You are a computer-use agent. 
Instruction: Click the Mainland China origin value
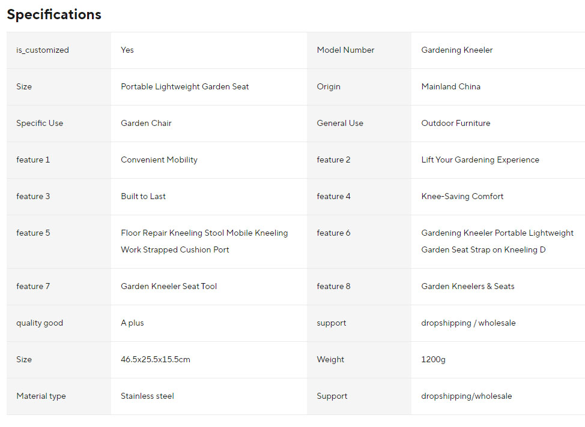click(x=450, y=86)
